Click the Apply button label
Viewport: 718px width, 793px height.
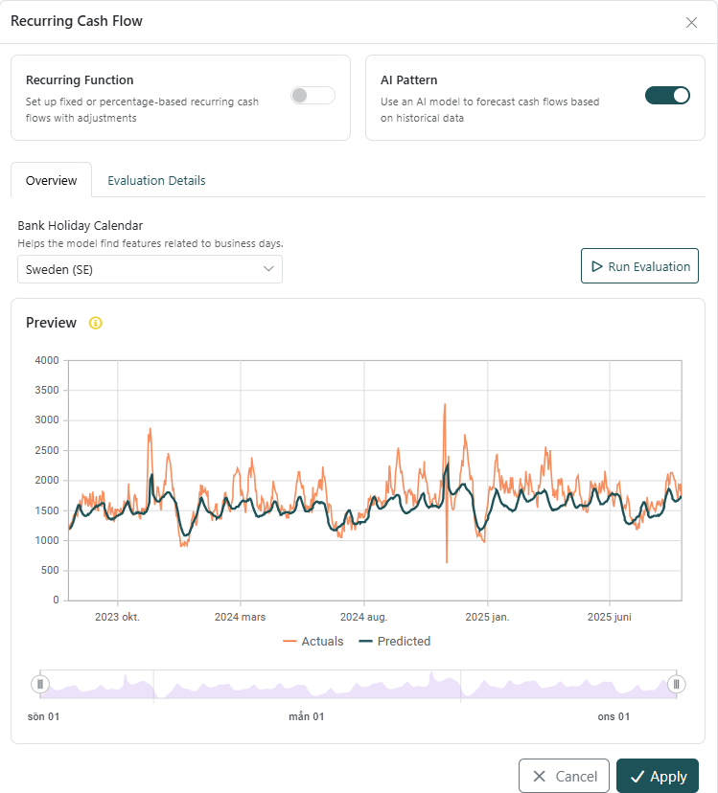coord(668,777)
